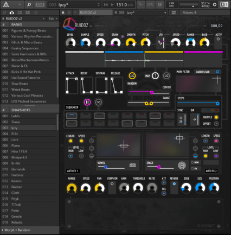Randomize sequencer with shuffle icon beside pause
Viewport: 231px width, 235px height.
coord(98,102)
